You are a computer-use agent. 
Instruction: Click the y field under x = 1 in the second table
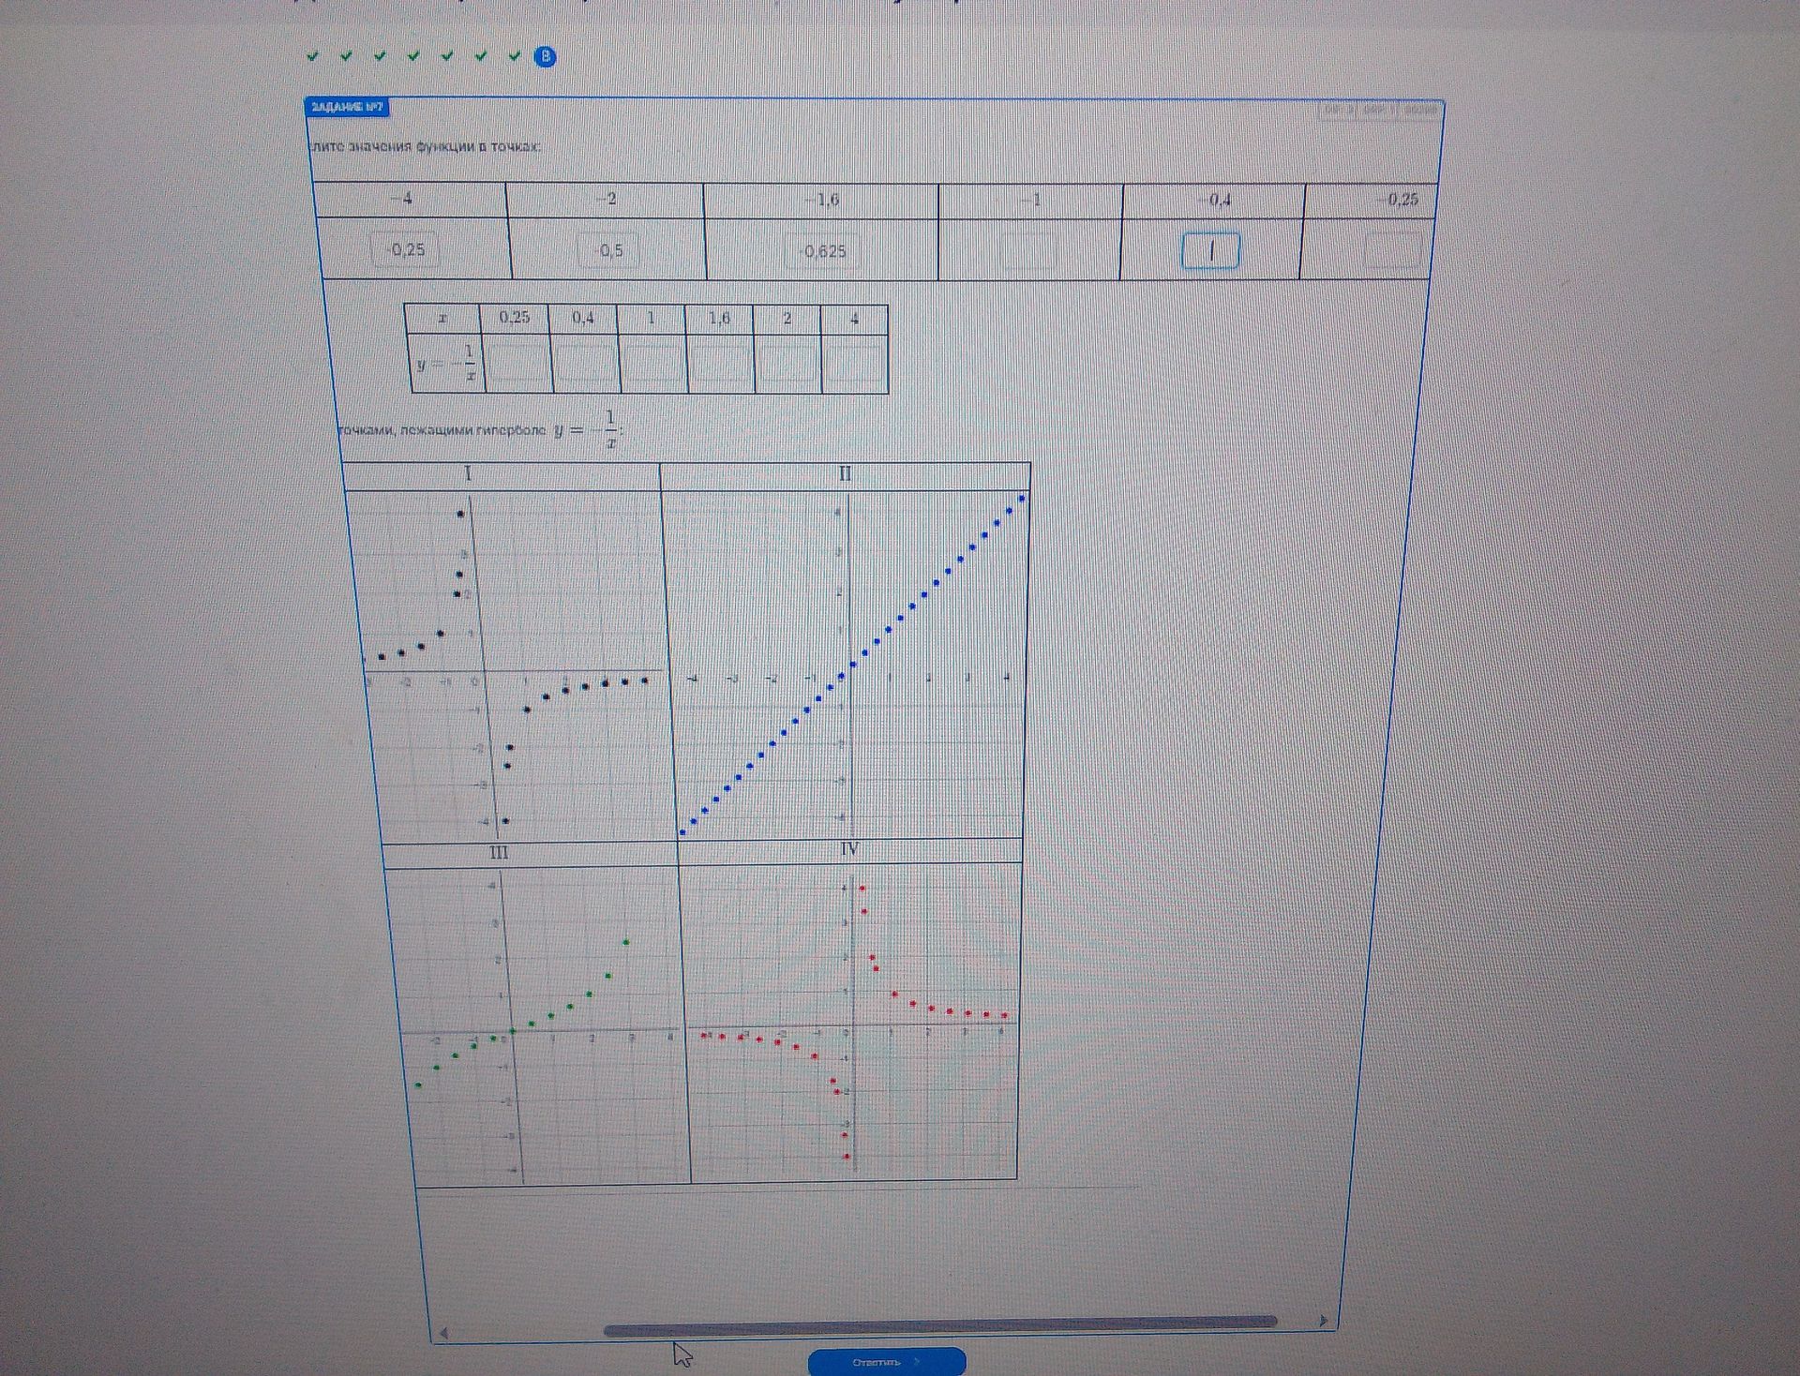pos(653,363)
